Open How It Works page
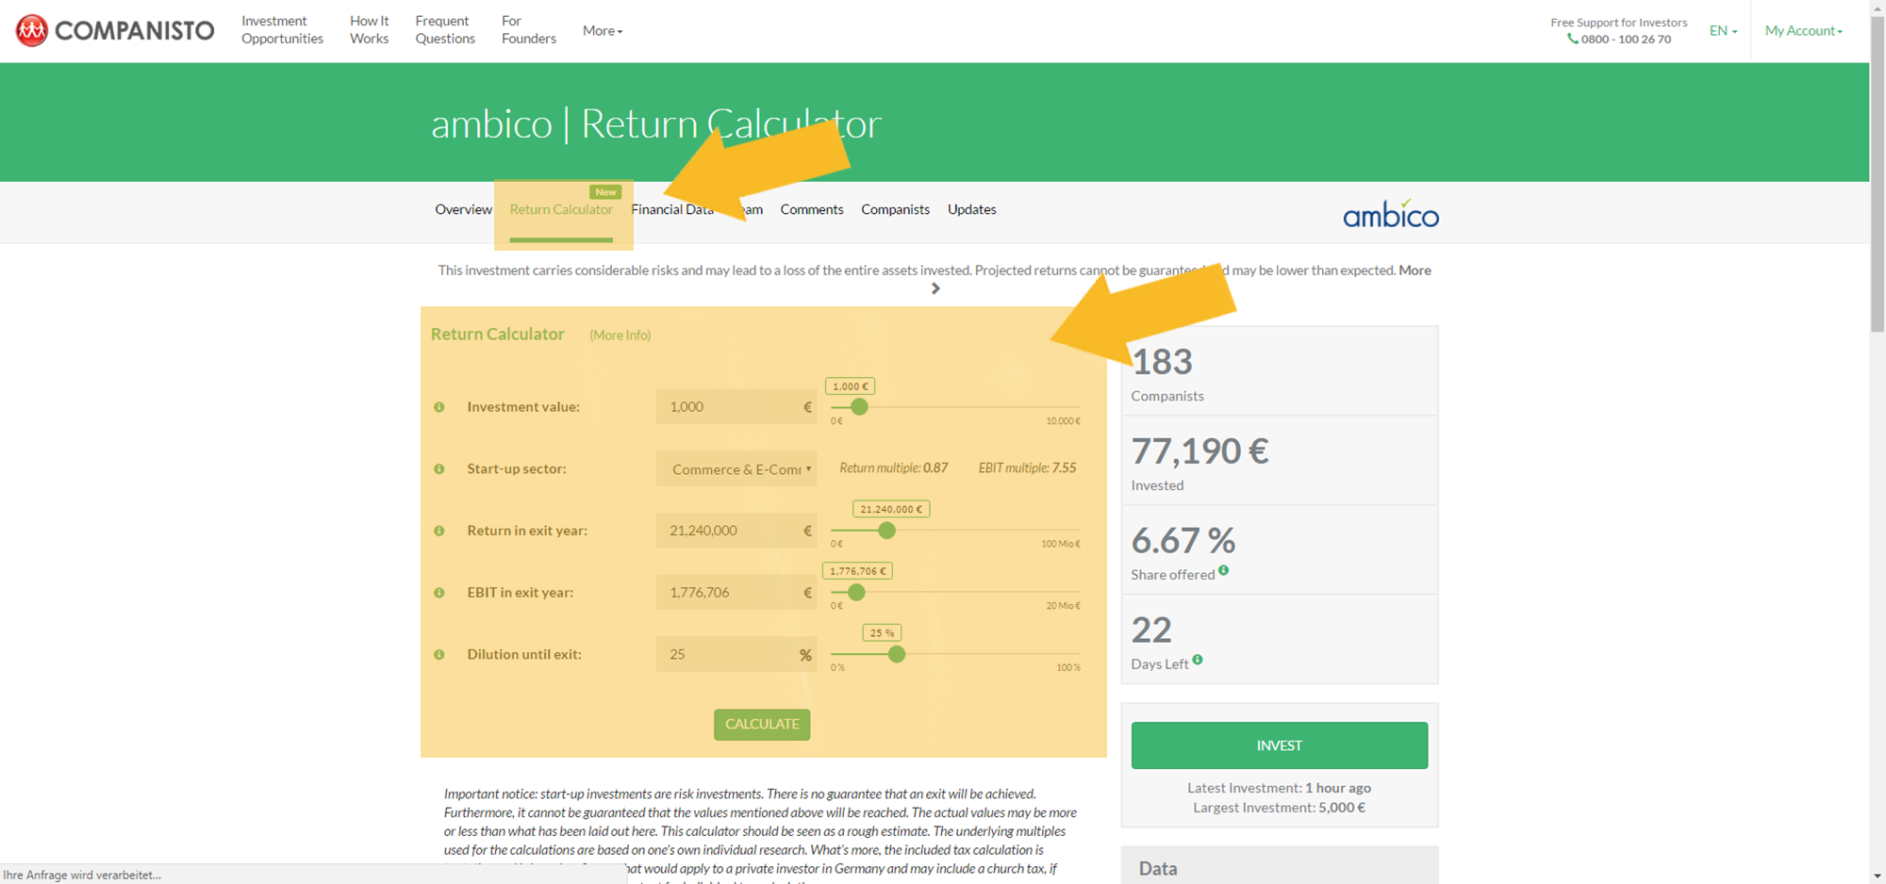Screen dimensions: 1886x884 369,29
